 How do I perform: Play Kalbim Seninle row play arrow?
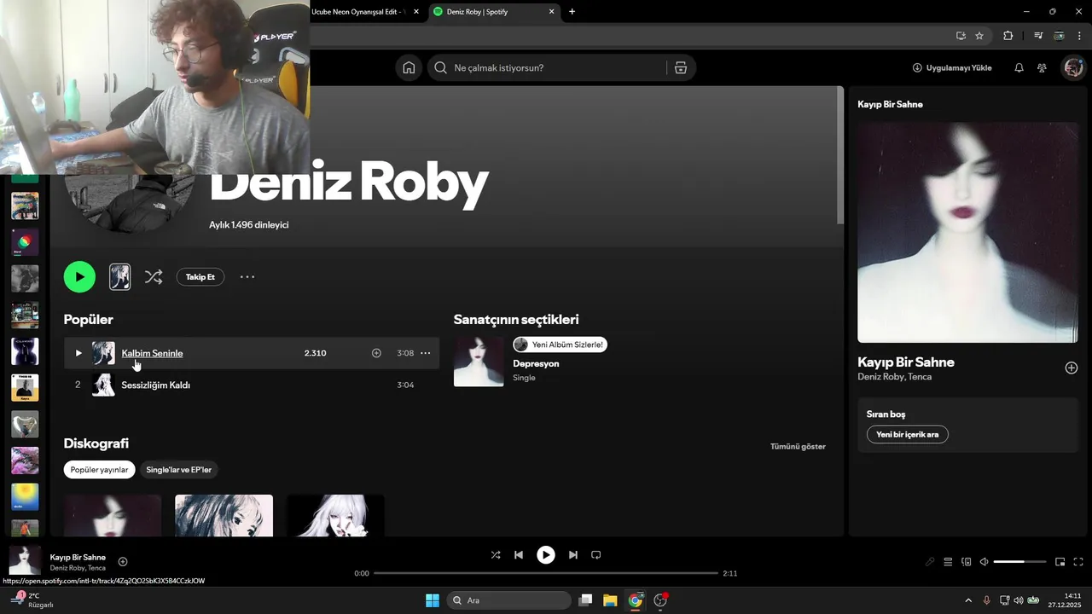[x=78, y=353]
